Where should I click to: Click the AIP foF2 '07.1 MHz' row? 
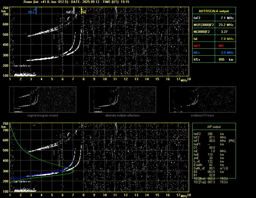point(210,137)
